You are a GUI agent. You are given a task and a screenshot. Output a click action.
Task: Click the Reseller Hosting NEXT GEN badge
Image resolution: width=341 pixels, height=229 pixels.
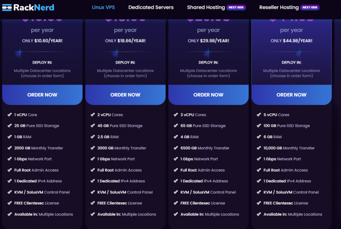click(310, 8)
